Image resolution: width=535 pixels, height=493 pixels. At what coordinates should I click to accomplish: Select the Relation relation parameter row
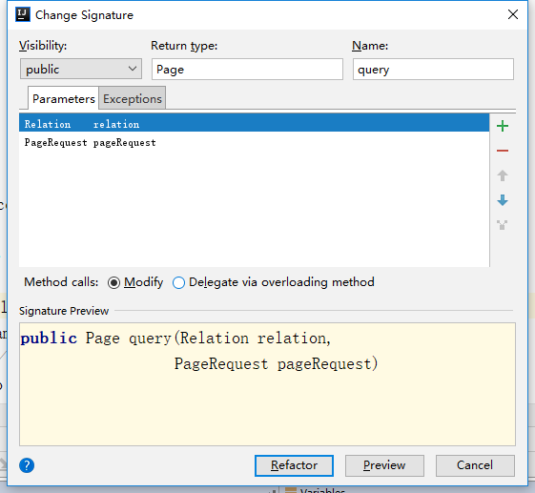coord(255,124)
